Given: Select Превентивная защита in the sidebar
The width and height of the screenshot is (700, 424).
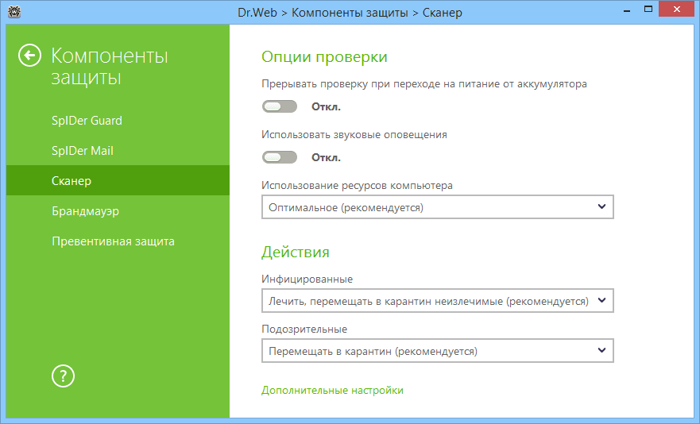Looking at the screenshot, I should point(118,241).
